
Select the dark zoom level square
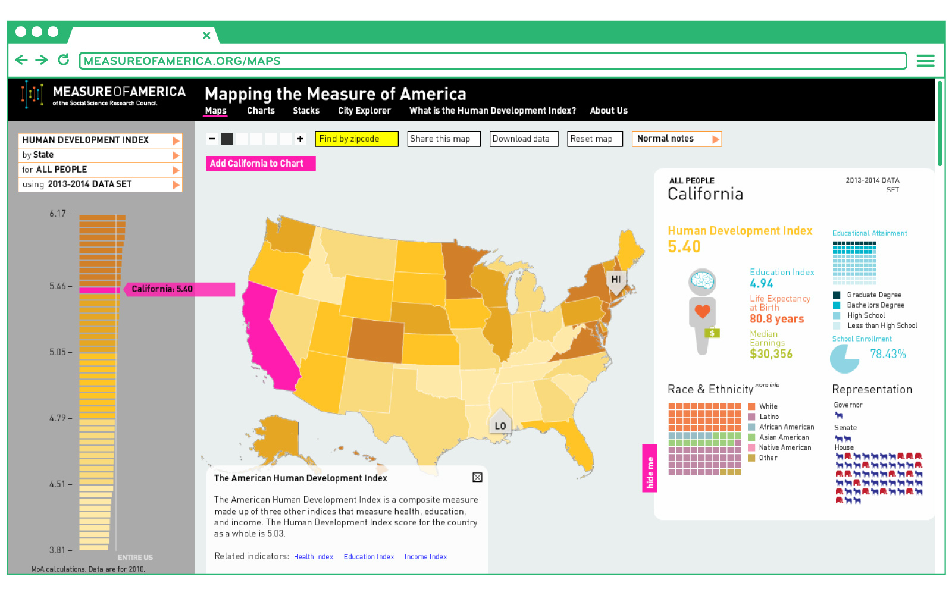click(x=227, y=139)
